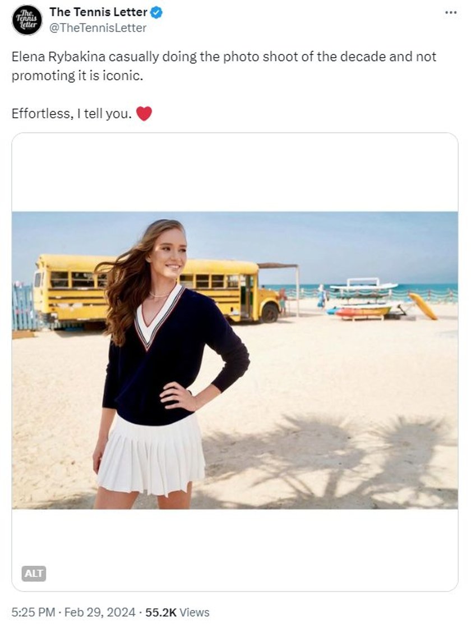
Task: Click the blue verified badge
Action: pos(156,13)
